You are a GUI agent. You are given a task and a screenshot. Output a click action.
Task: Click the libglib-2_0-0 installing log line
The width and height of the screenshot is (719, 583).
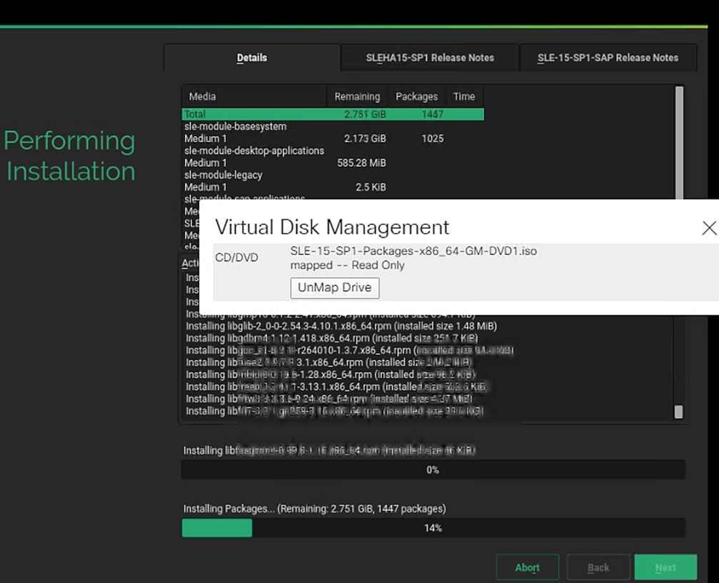[341, 326]
